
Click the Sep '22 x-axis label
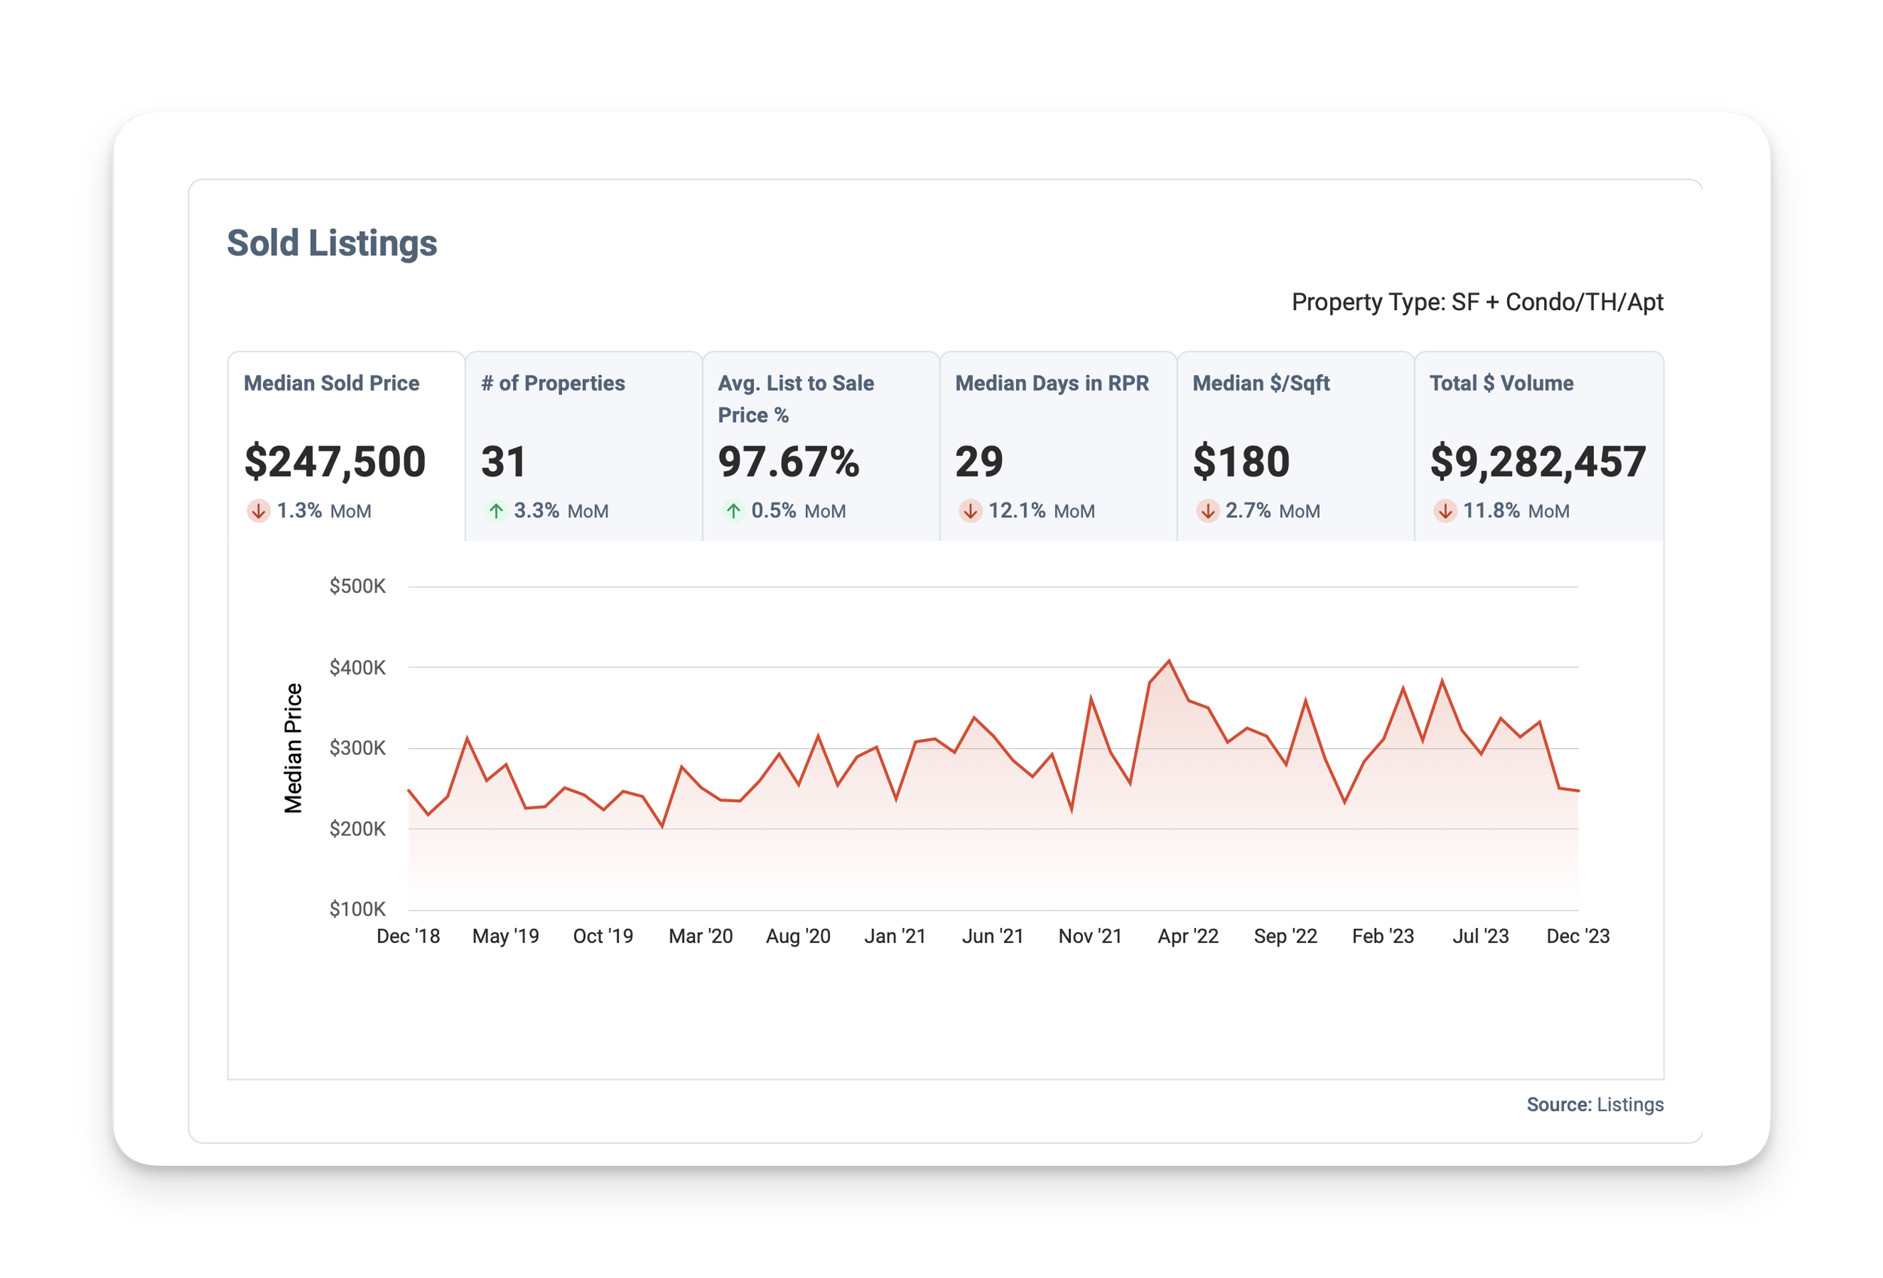point(1286,936)
